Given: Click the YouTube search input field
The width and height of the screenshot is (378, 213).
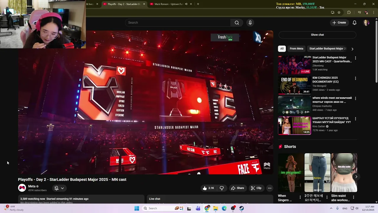Looking at the screenshot, I should click(x=178, y=23).
